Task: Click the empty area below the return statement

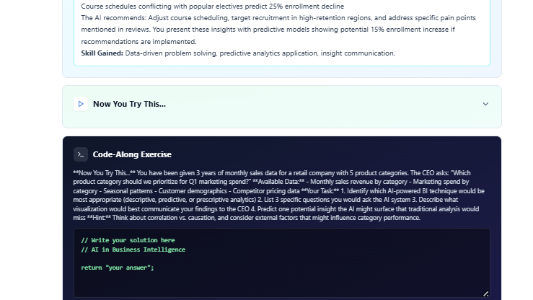Action: coord(281,283)
